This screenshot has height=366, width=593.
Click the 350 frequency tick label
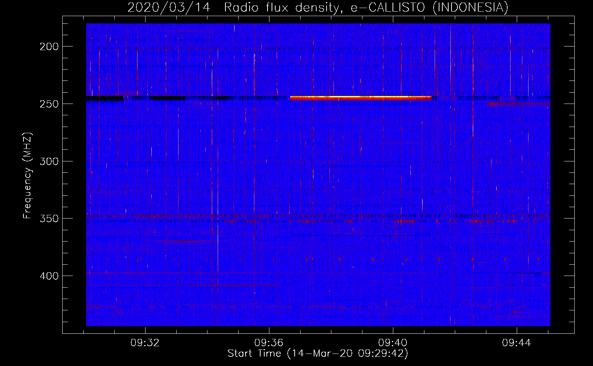coord(49,219)
